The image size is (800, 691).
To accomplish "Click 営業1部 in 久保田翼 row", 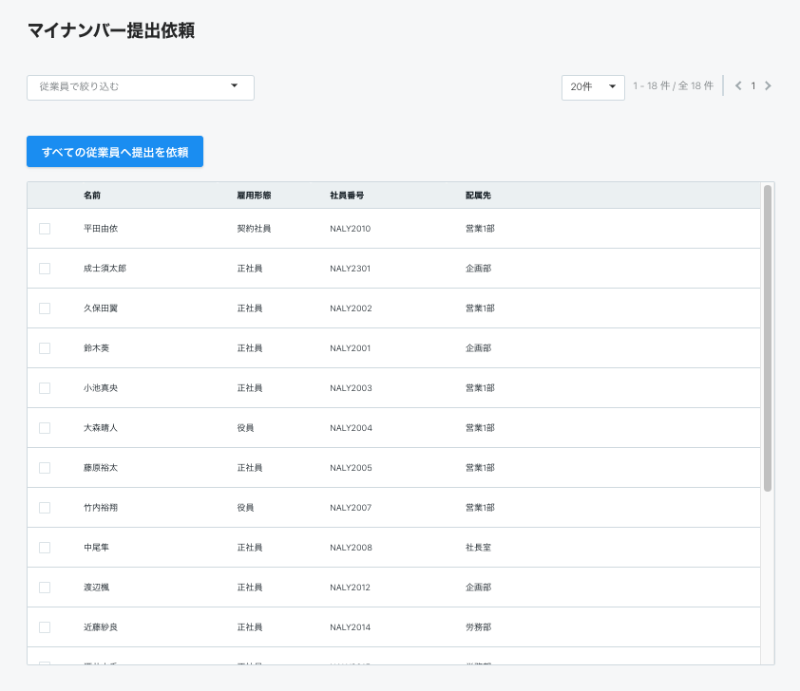I will [x=480, y=308].
